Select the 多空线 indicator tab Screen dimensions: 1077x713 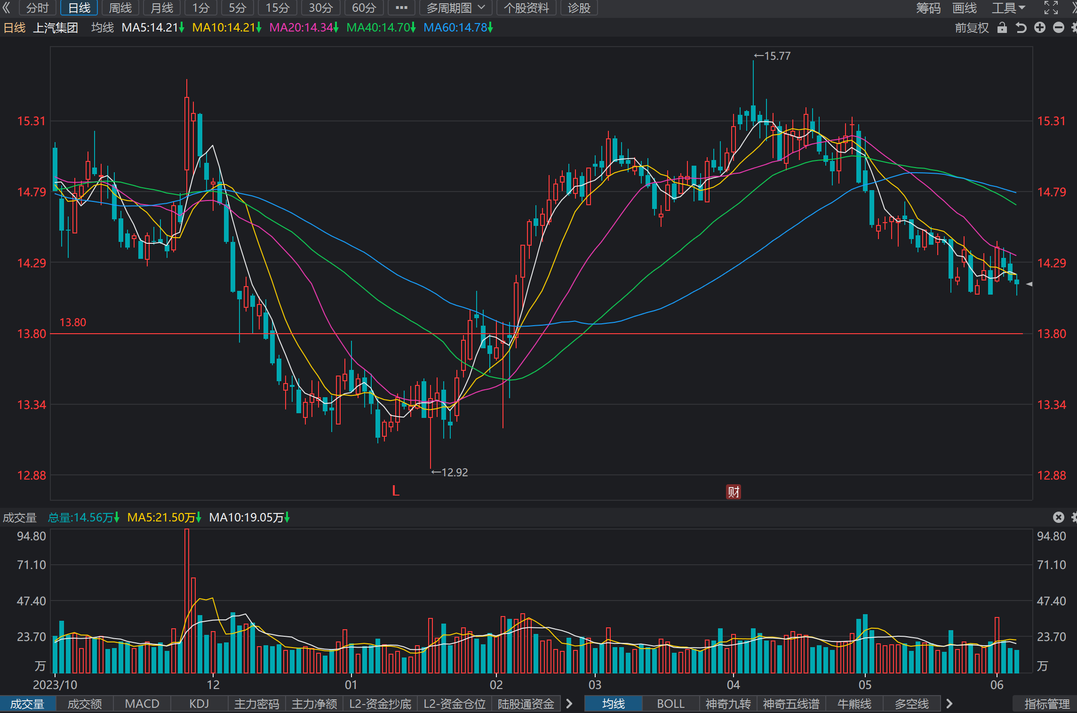click(912, 704)
